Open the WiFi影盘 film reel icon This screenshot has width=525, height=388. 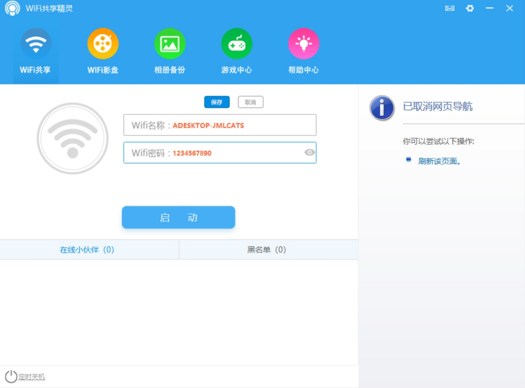(103, 44)
